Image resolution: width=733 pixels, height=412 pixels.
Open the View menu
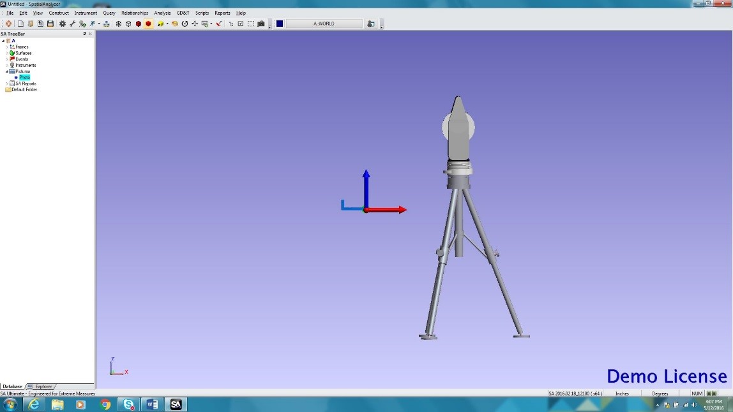point(38,12)
